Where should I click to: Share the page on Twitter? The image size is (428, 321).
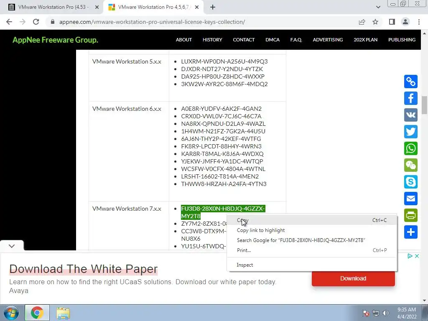click(411, 132)
